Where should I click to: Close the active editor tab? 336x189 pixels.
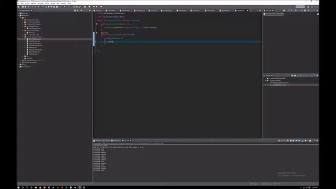point(247,10)
